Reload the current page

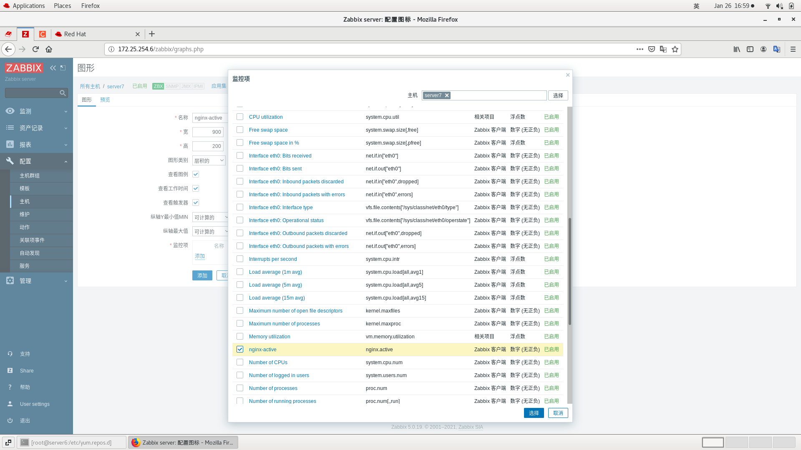pos(35,49)
